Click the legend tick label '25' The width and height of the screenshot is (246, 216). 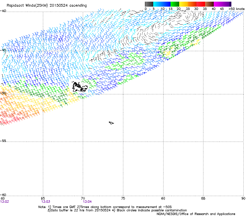click(x=187, y=9)
